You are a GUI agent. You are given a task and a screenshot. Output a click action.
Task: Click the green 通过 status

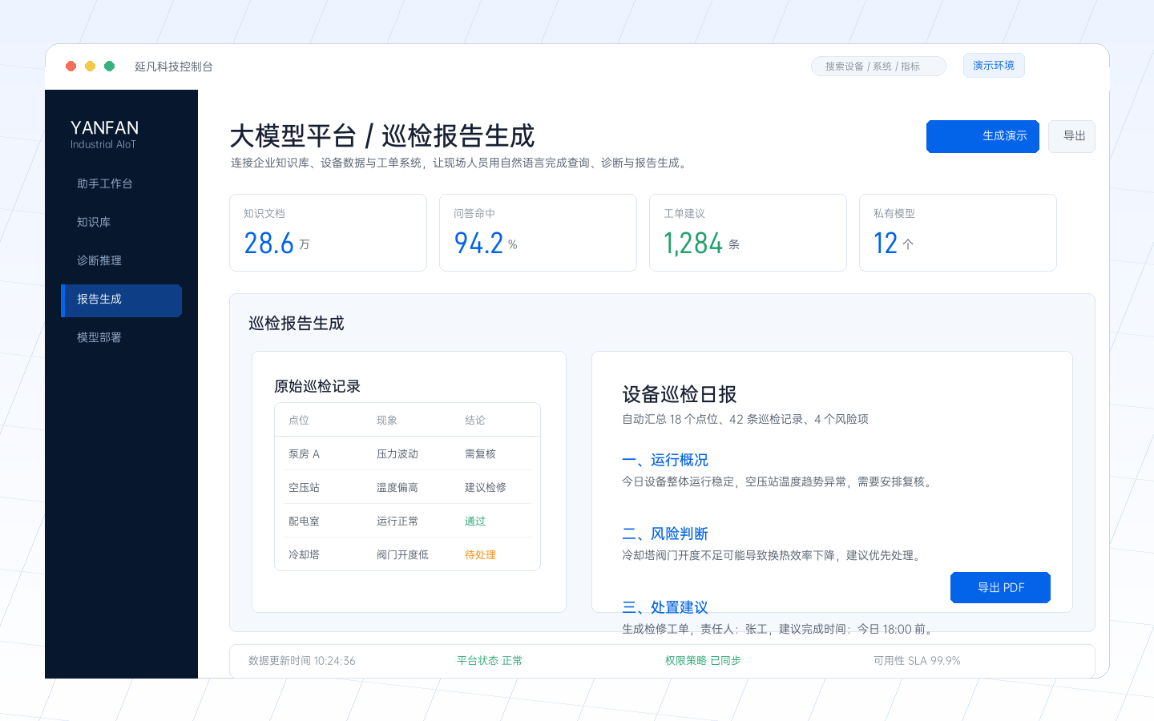pyautogui.click(x=475, y=521)
